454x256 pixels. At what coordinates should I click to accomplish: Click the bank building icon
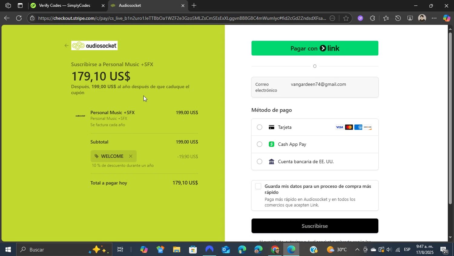click(x=271, y=161)
